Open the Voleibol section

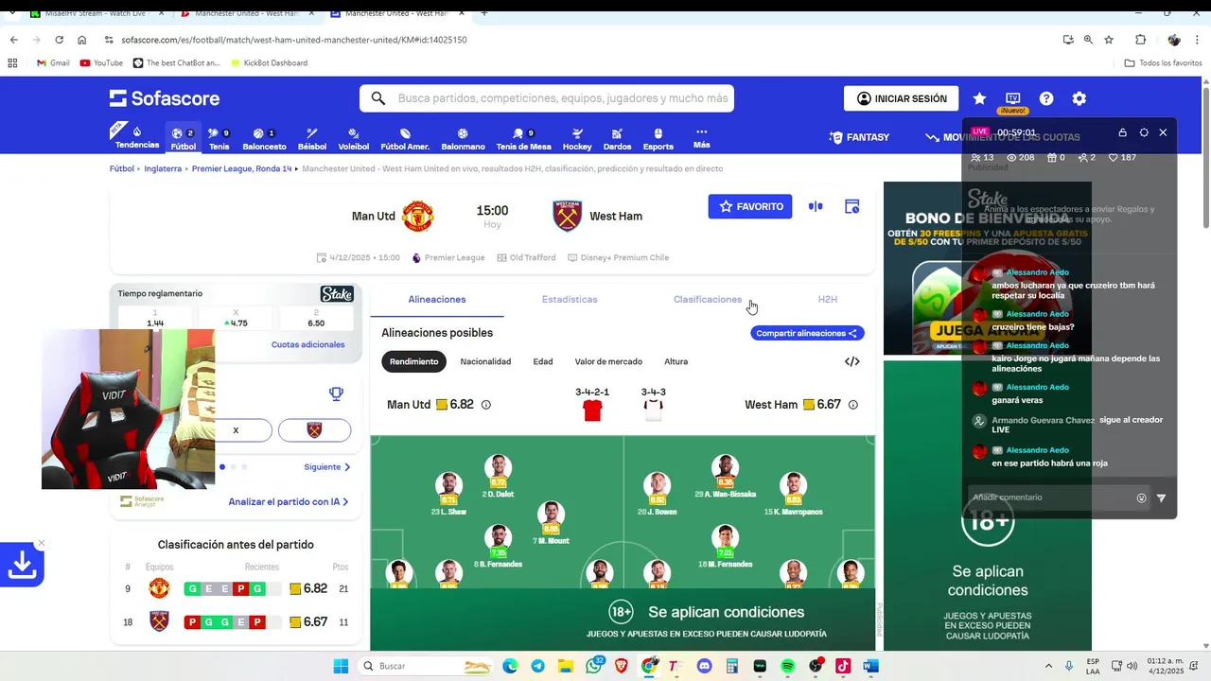353,138
